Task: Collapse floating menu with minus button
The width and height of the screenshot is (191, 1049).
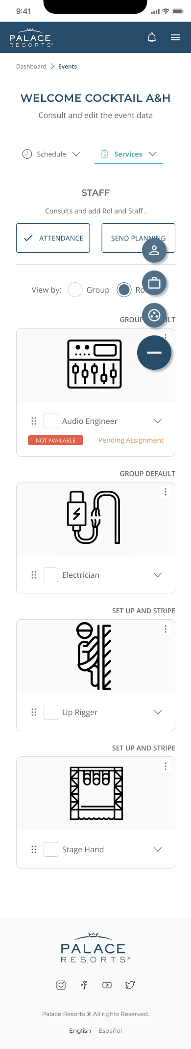Action: coord(154,352)
